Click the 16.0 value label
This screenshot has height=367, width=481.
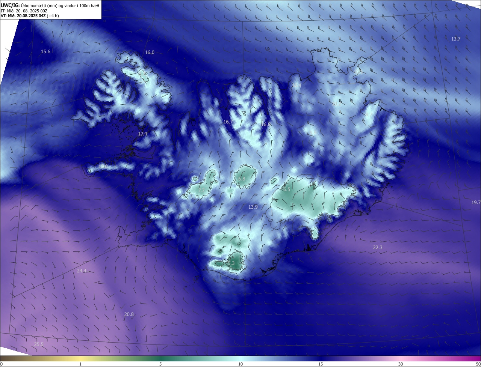pyautogui.click(x=150, y=53)
